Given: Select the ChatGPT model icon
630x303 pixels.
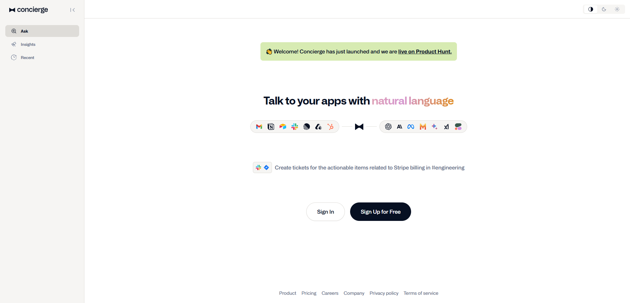Looking at the screenshot, I should [388, 127].
